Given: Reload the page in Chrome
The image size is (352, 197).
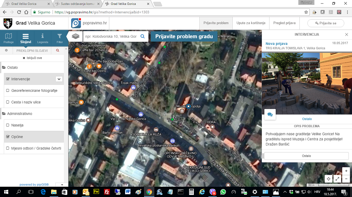Looking at the screenshot, I should click(x=19, y=12).
